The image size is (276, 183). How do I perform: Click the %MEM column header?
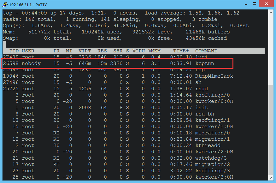coord(155,50)
